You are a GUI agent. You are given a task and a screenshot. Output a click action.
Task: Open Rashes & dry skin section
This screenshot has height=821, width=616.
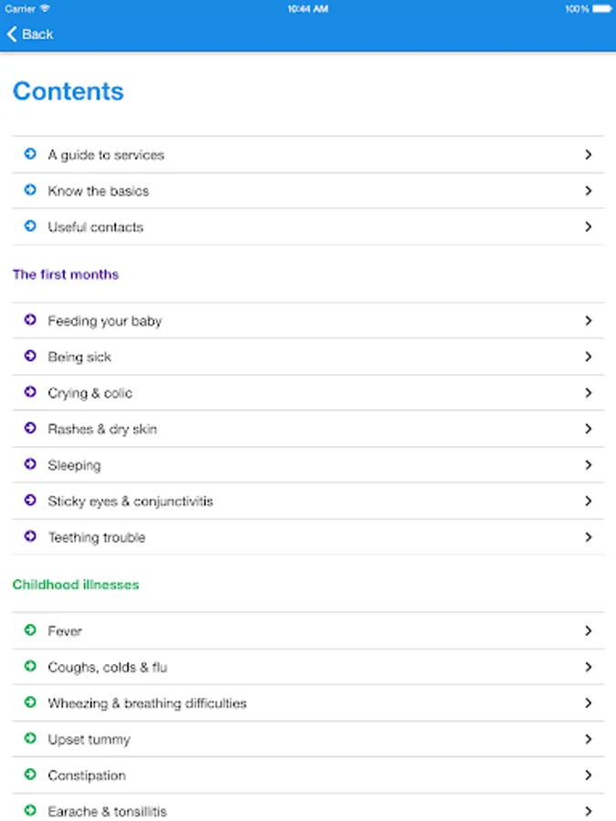pyautogui.click(x=102, y=430)
